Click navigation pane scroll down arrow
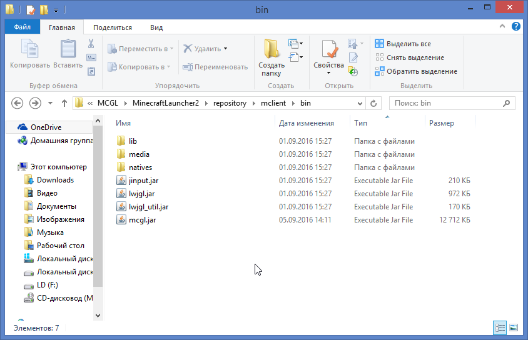The height and width of the screenshot is (340, 528). coord(98,316)
